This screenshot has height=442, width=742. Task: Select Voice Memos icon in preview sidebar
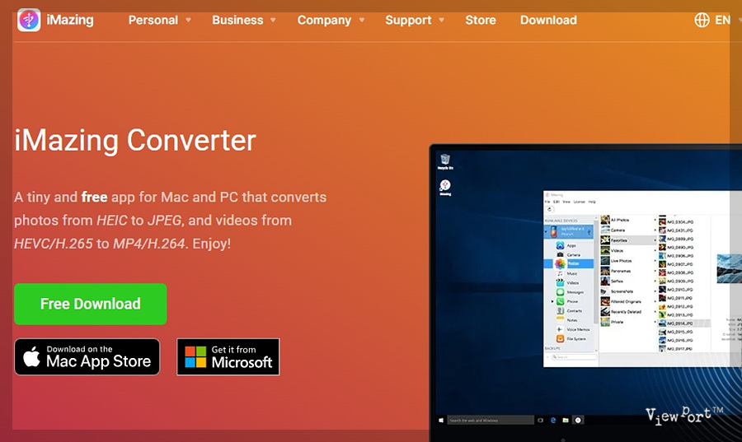coord(560,329)
